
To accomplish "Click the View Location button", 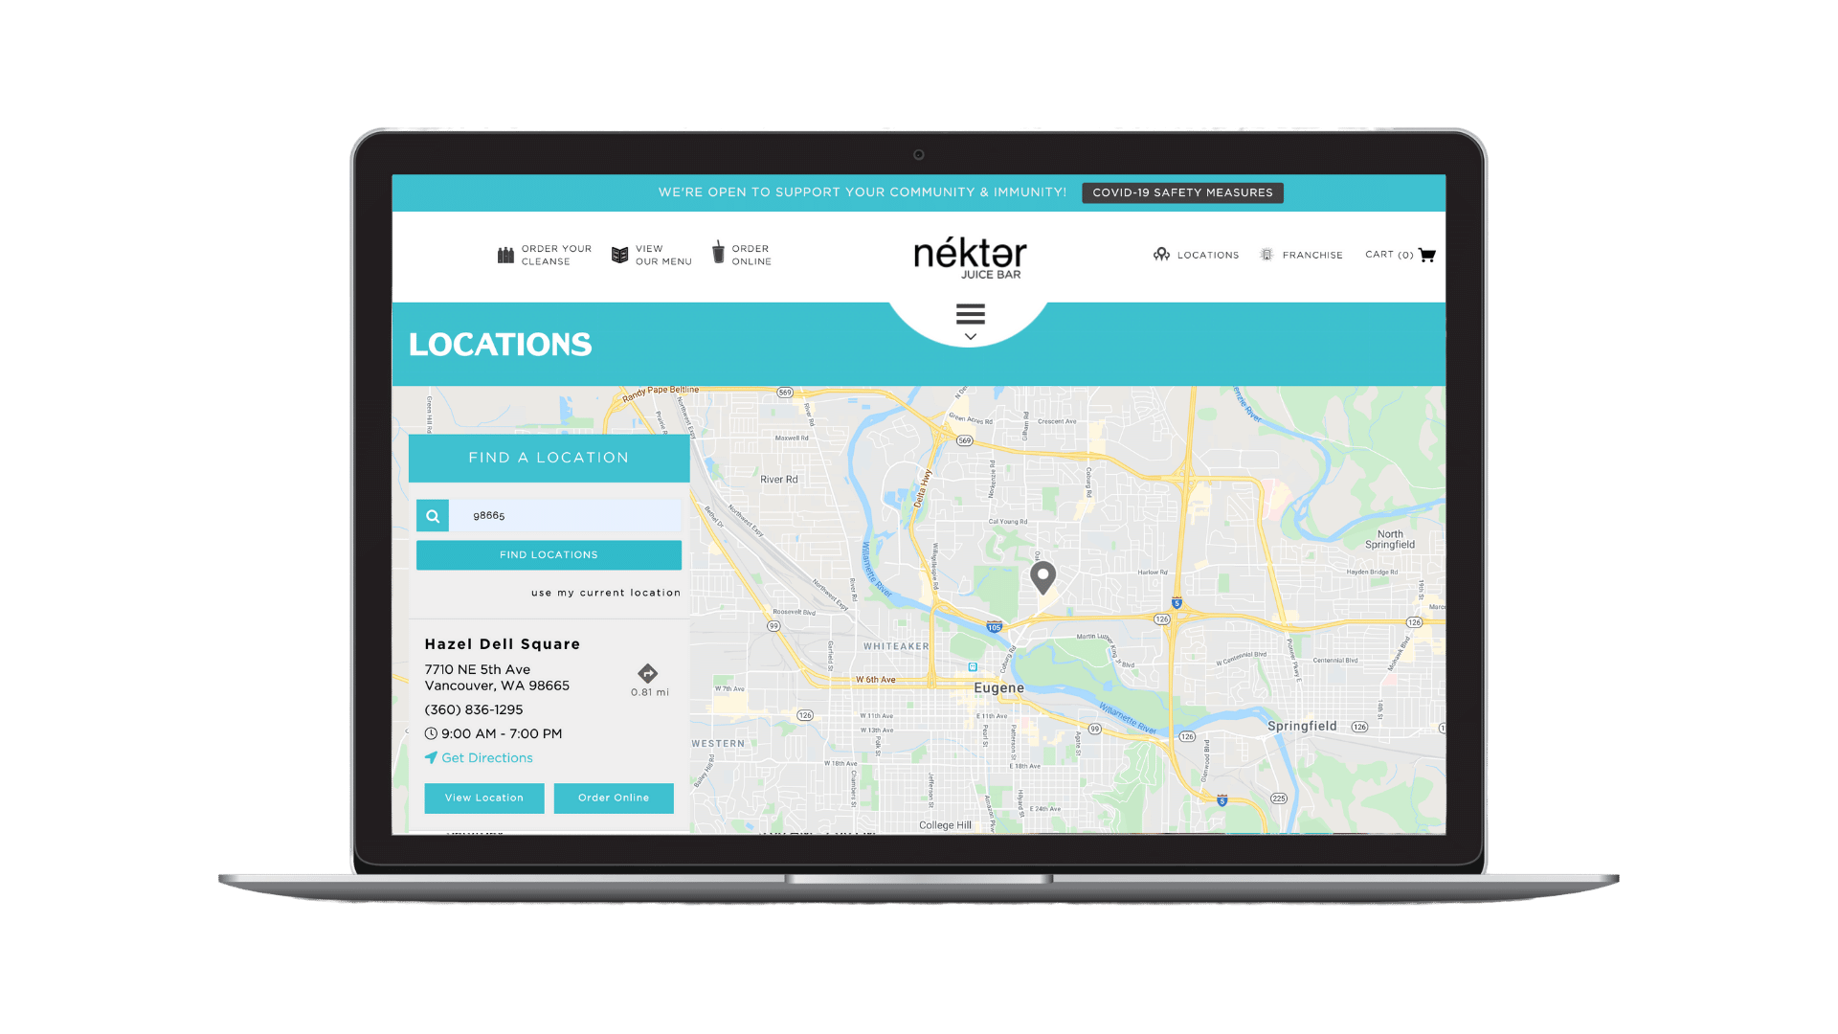I will [x=484, y=797].
